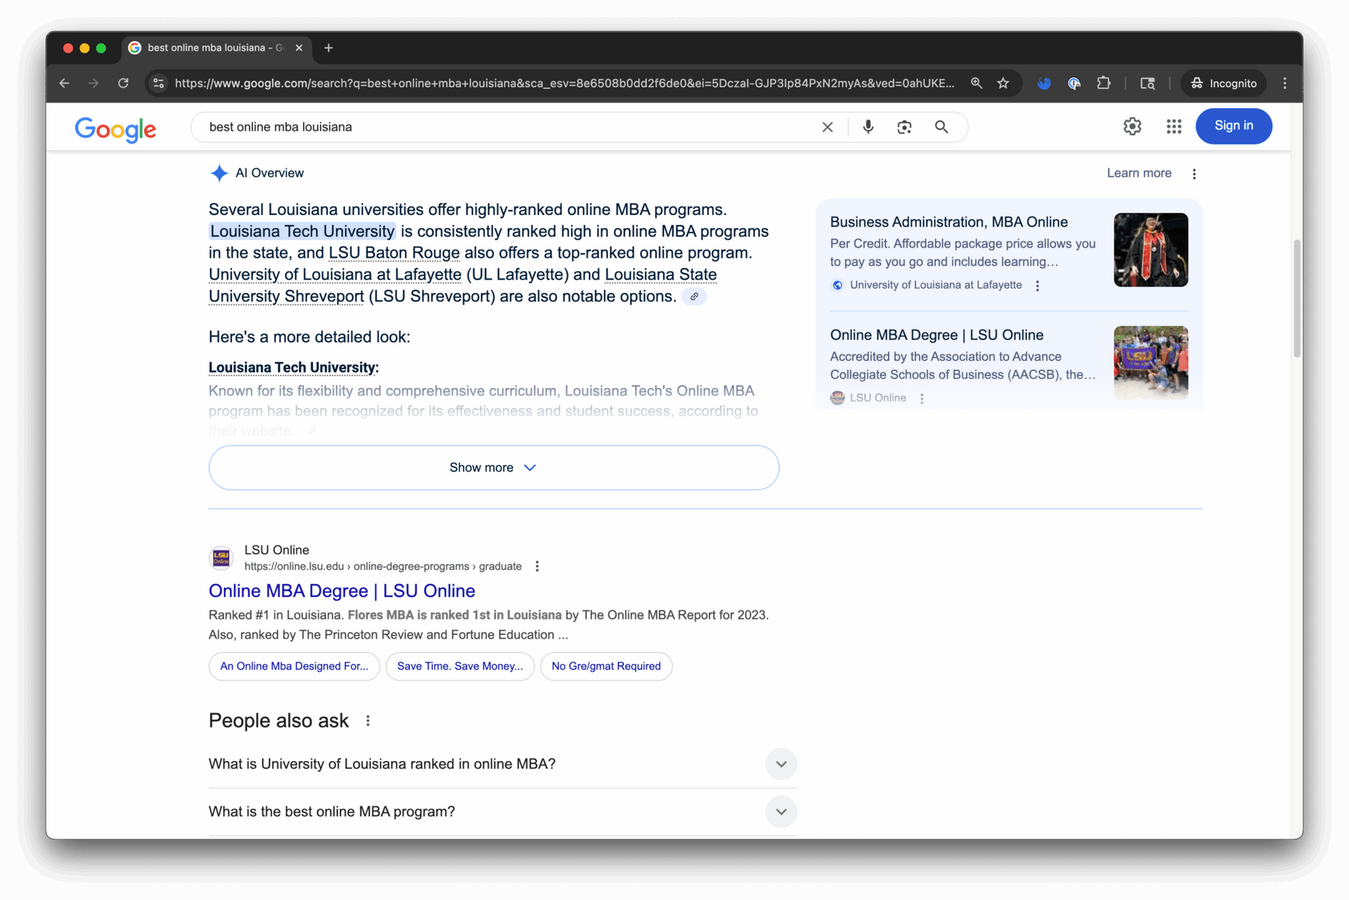
Task: Click the bold Louisiana Tech University: heading link
Action: click(x=294, y=368)
